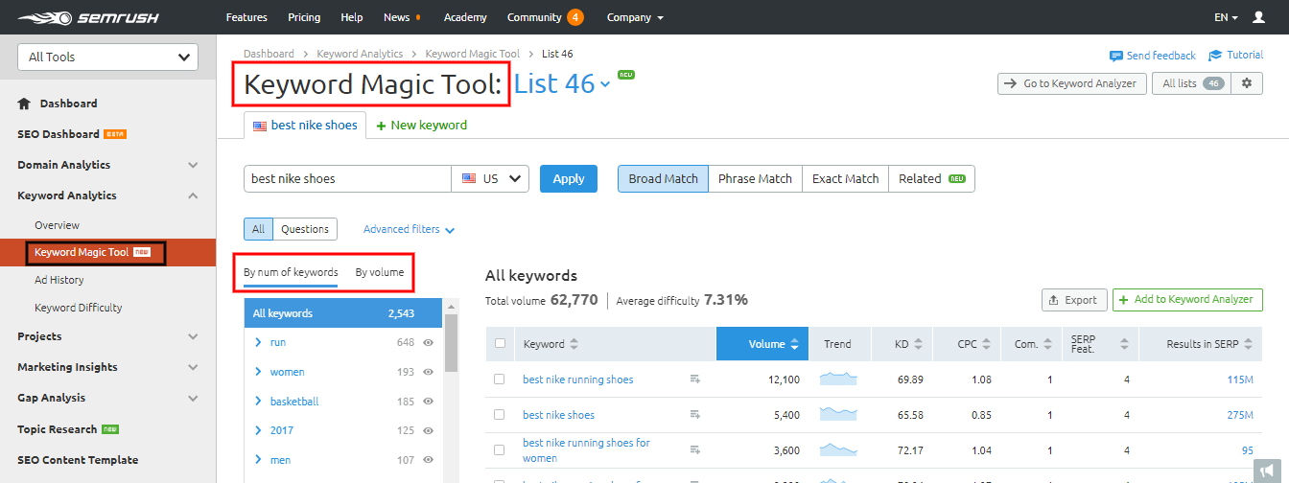The height and width of the screenshot is (483, 1289).
Task: Click the Dashboard home icon
Action: click(24, 103)
